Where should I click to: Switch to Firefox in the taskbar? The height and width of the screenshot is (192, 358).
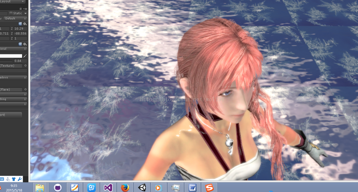125,188
